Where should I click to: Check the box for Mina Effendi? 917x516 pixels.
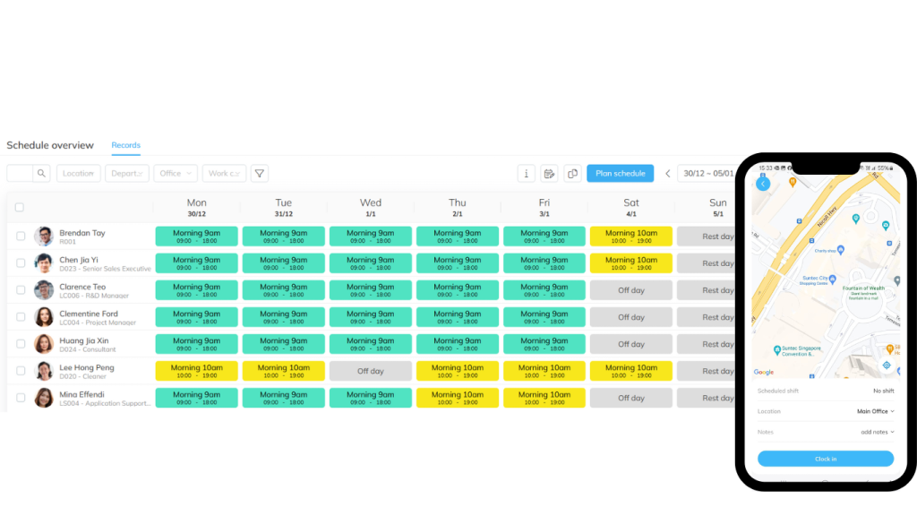21,398
